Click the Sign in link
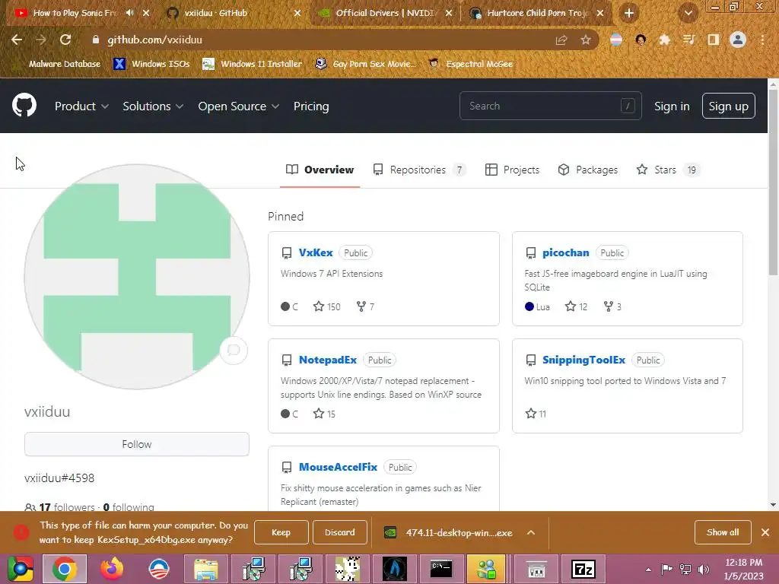This screenshot has height=584, width=779. click(672, 106)
